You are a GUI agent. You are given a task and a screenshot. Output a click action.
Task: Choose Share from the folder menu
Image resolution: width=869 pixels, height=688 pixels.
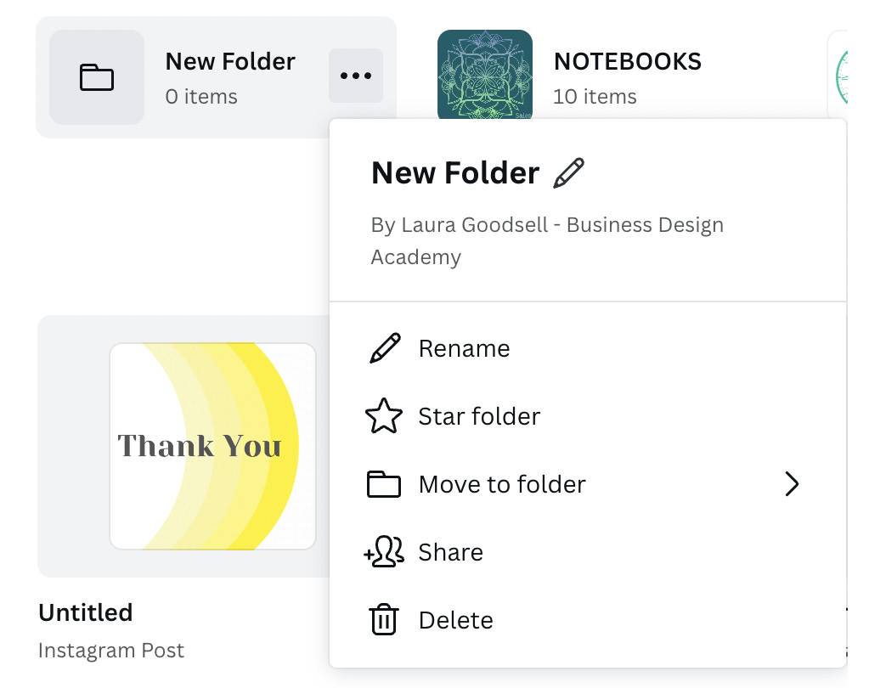[588, 552]
